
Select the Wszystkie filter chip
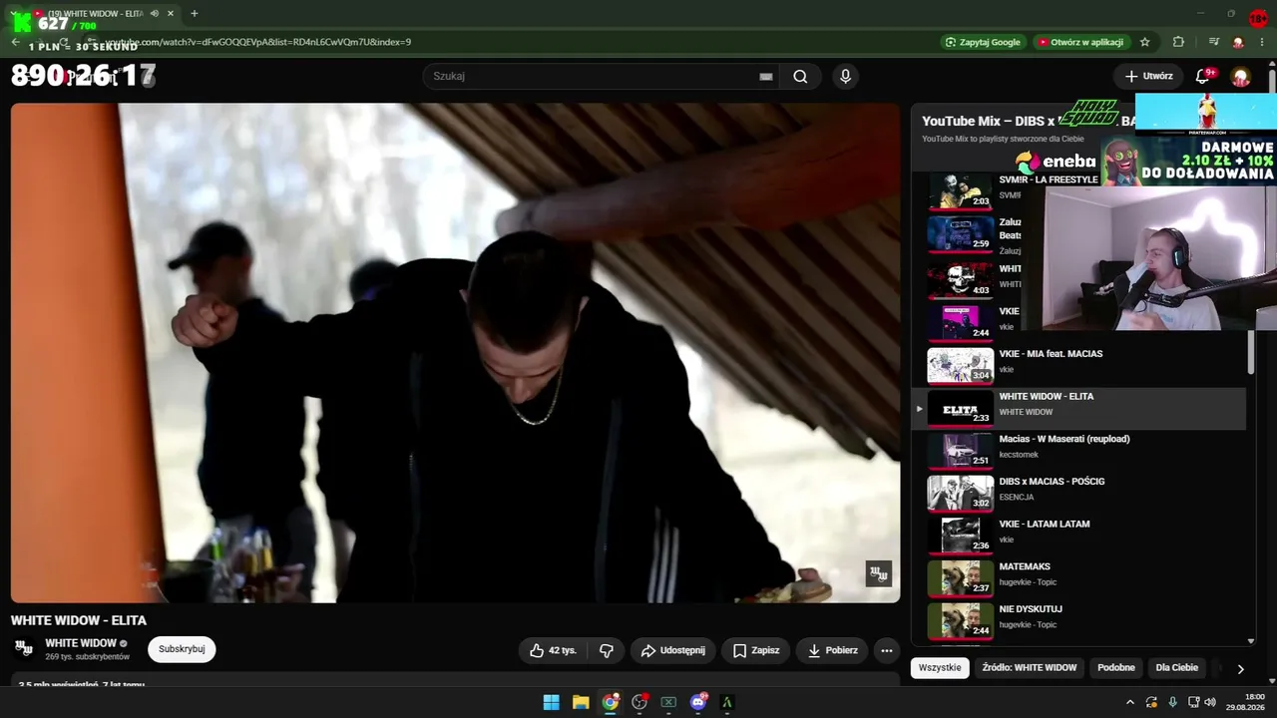(x=940, y=668)
